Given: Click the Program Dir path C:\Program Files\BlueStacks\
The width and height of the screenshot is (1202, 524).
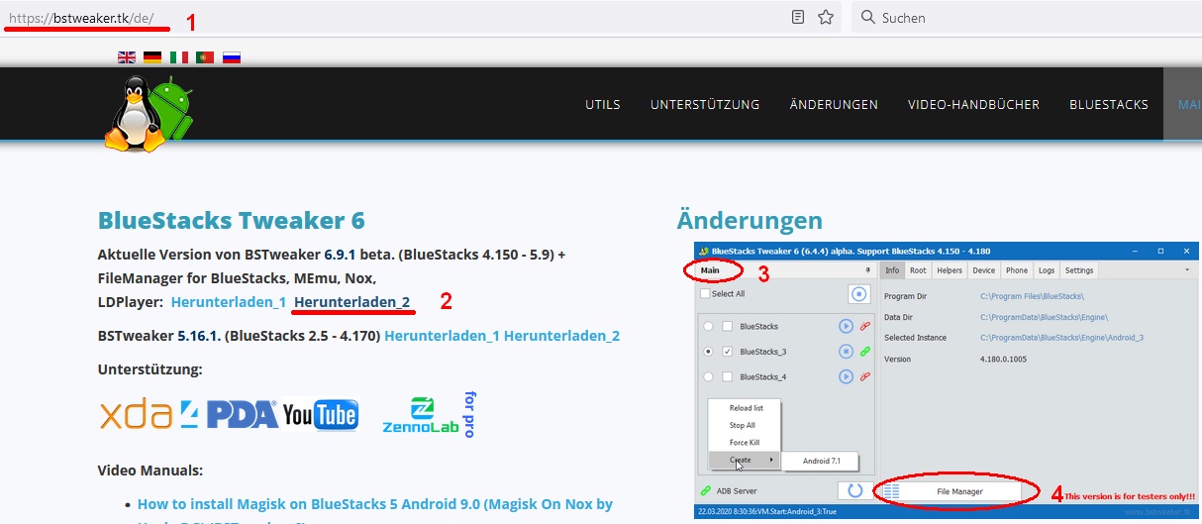Looking at the screenshot, I should click(1032, 296).
